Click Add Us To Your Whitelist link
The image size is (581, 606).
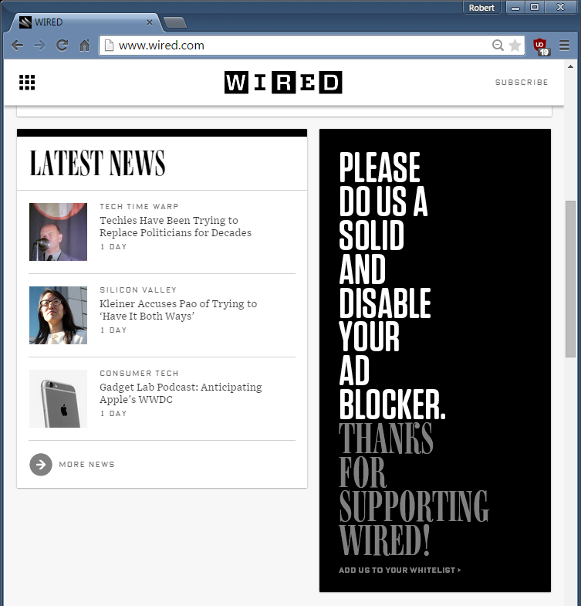coord(400,570)
